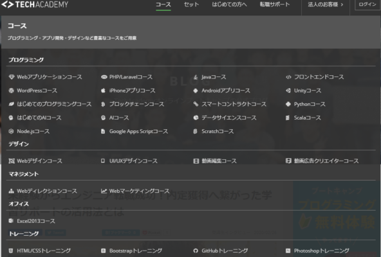Open the はじめての方へ menu item
Viewport: 381px width, 257px height.
click(x=229, y=4)
